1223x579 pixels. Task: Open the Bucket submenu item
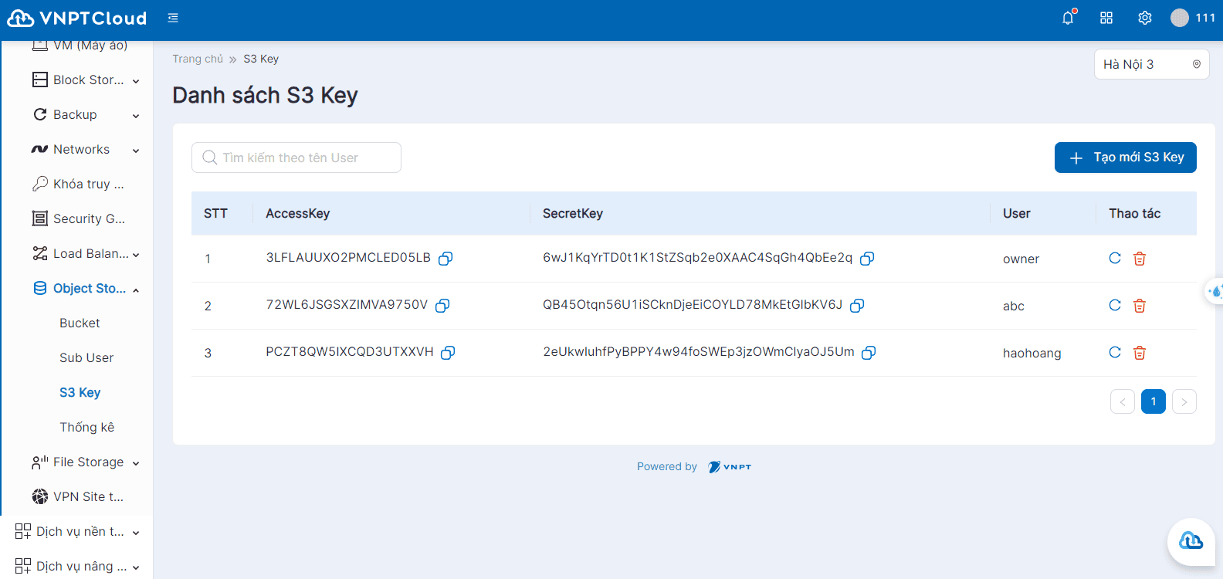coord(80,323)
